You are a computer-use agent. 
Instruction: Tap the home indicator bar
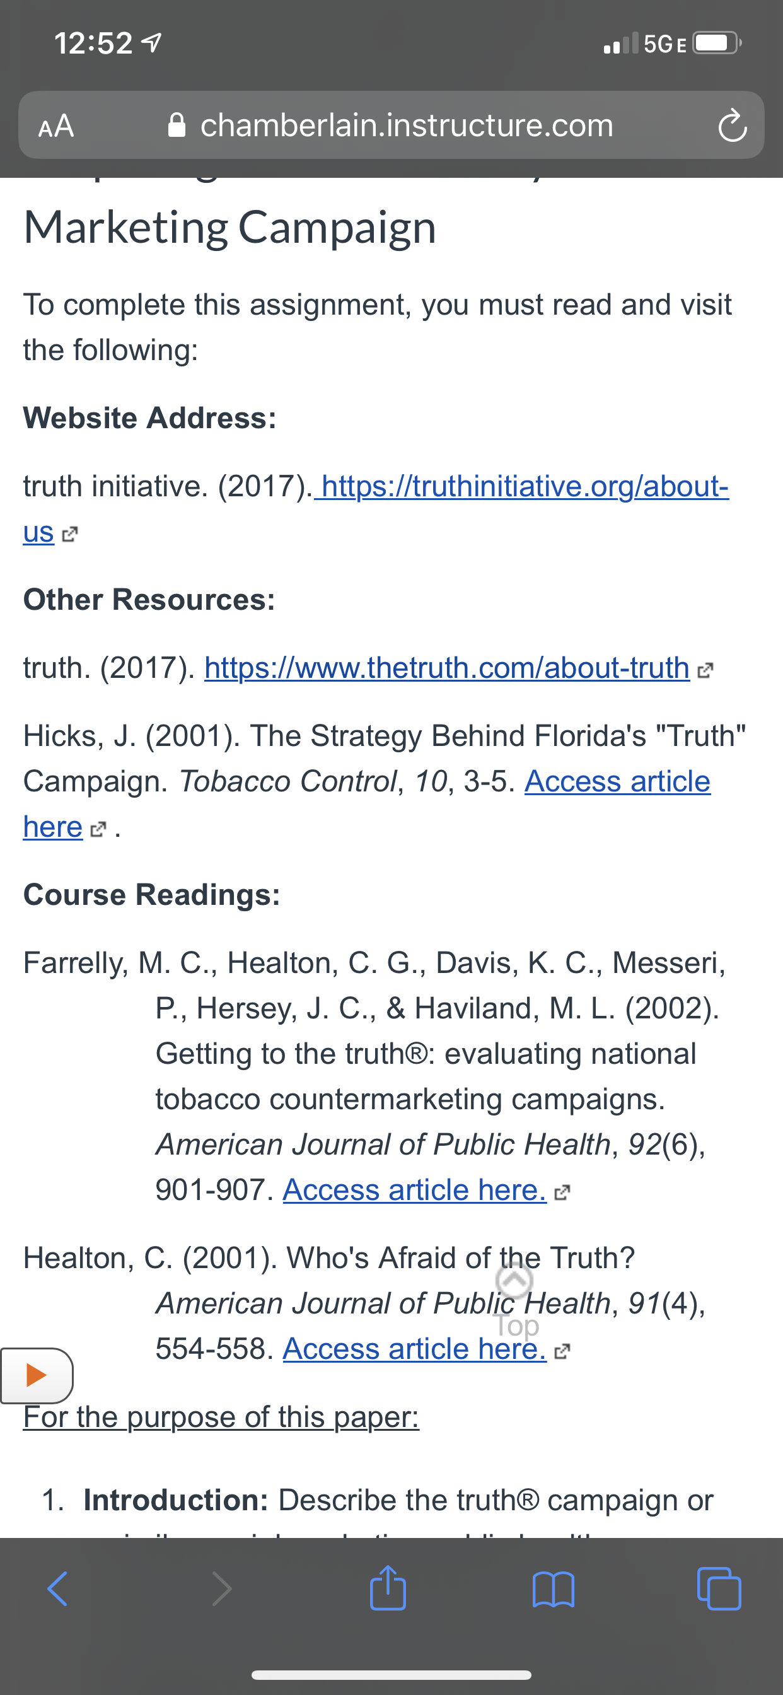[391, 1675]
